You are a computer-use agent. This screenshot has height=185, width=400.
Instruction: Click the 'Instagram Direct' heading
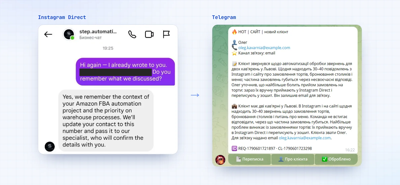click(x=62, y=17)
